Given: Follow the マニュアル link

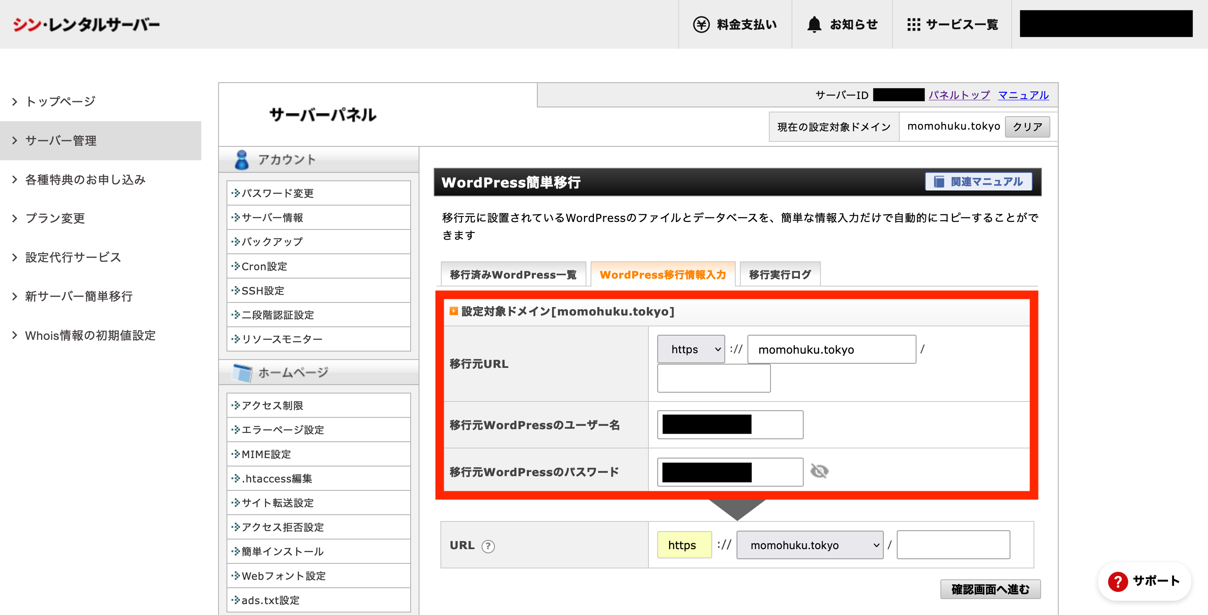Looking at the screenshot, I should pos(1023,95).
